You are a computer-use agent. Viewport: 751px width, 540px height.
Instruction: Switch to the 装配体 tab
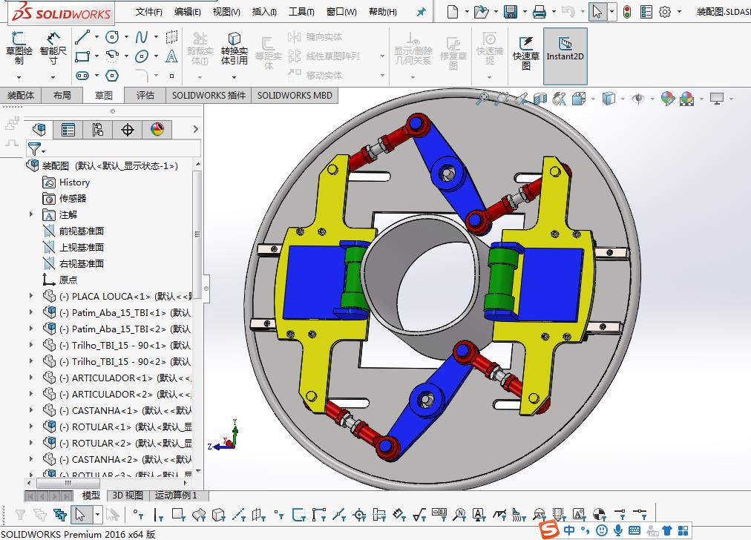tap(21, 95)
